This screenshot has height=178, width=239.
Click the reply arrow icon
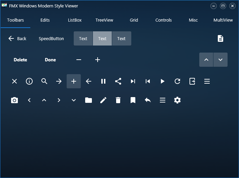click(x=148, y=100)
